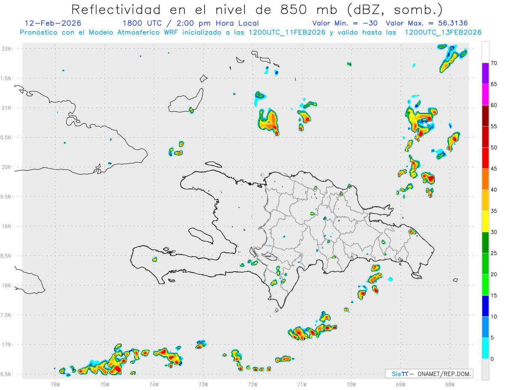505x390 pixels.
Task: Click the "72W" longitude label
Action: pyautogui.click(x=252, y=384)
